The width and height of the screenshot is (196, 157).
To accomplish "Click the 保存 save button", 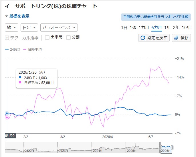I will 181,38.
